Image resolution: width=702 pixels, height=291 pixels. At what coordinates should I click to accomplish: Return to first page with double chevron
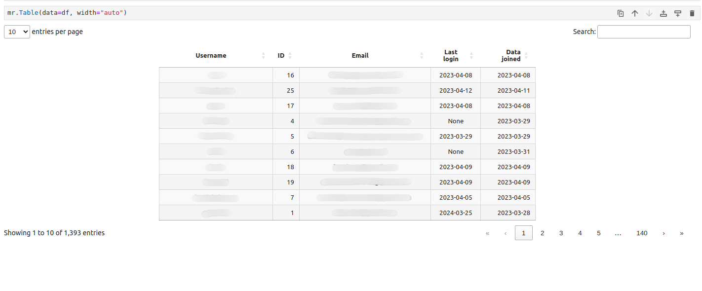click(487, 233)
